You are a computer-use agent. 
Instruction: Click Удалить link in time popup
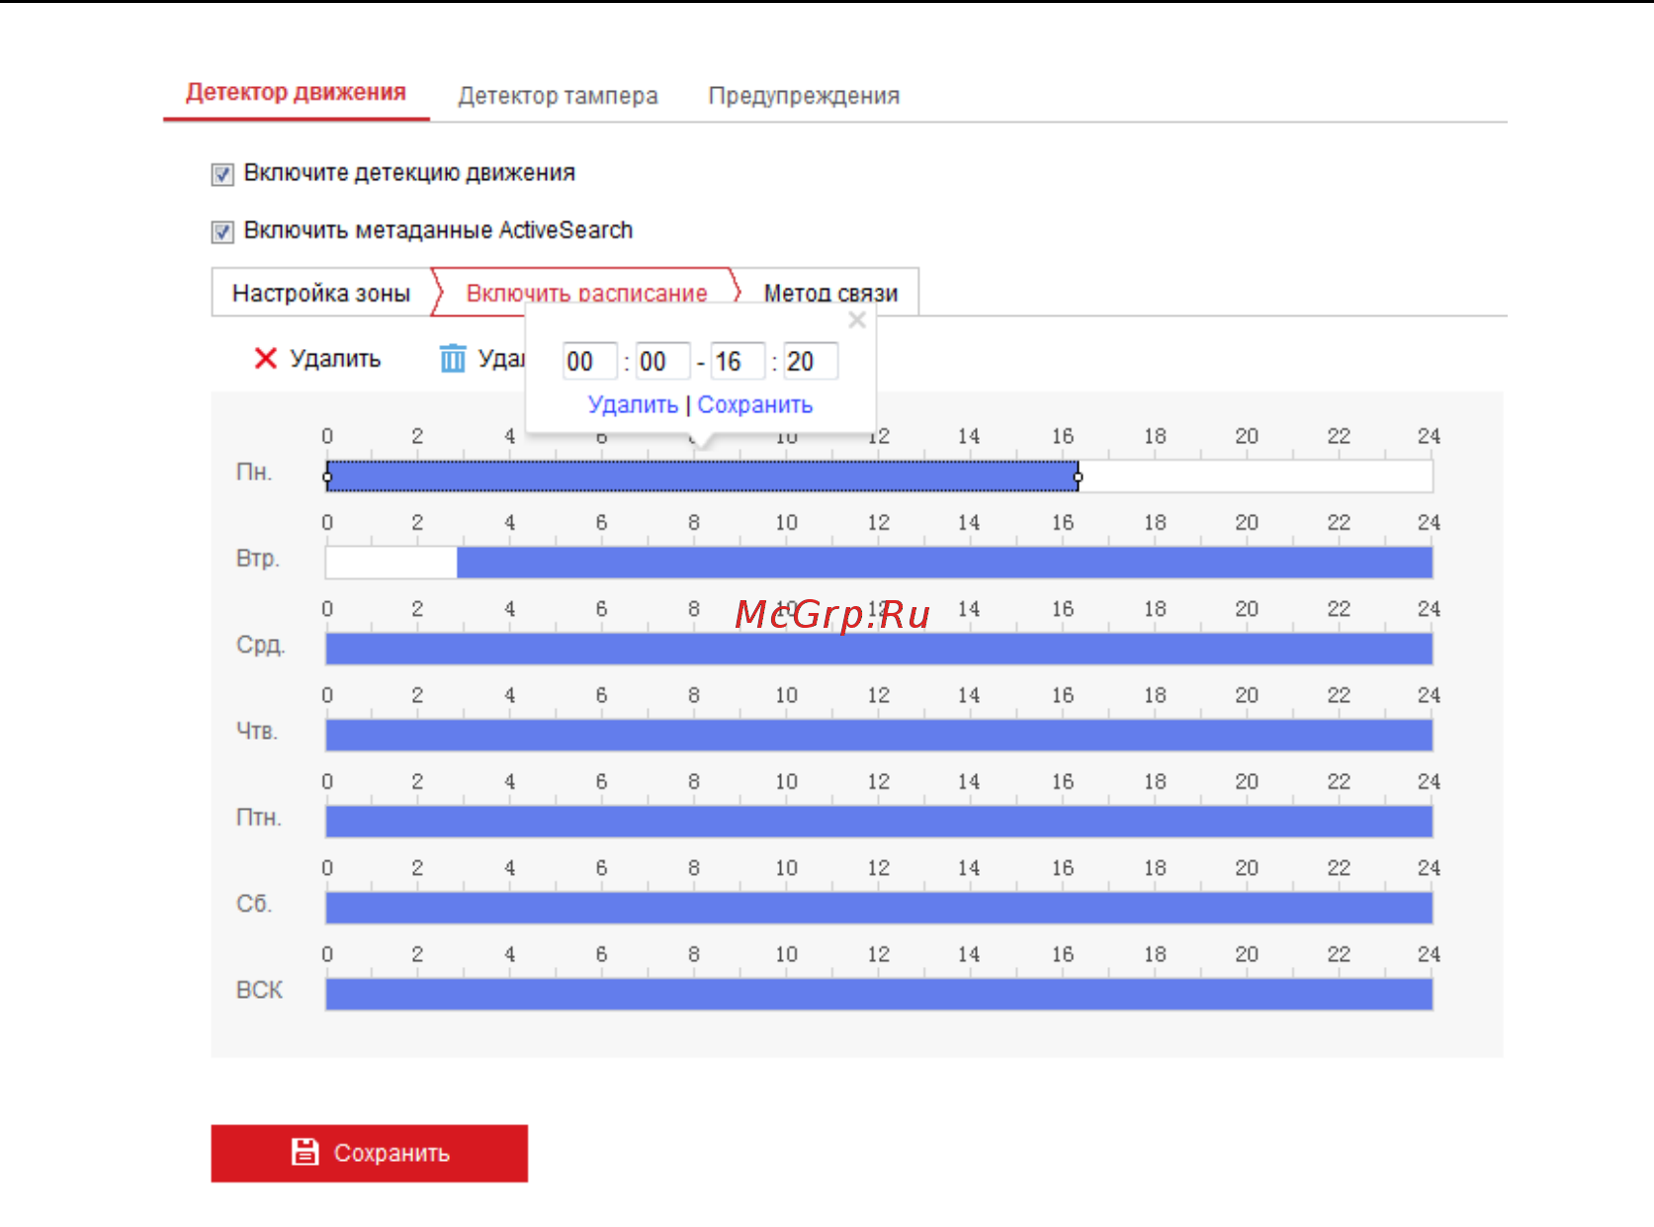(633, 404)
